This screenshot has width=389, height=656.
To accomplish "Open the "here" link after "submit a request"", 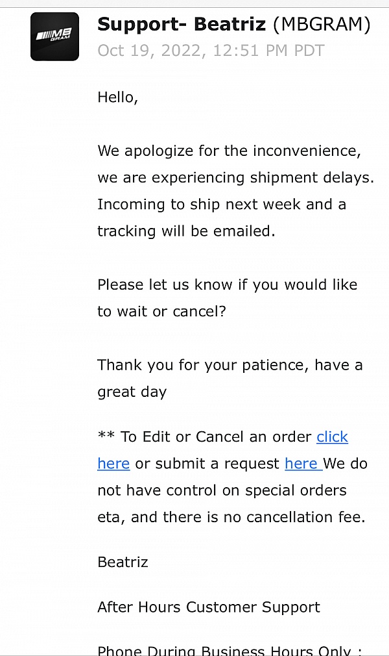I will pos(301,464).
